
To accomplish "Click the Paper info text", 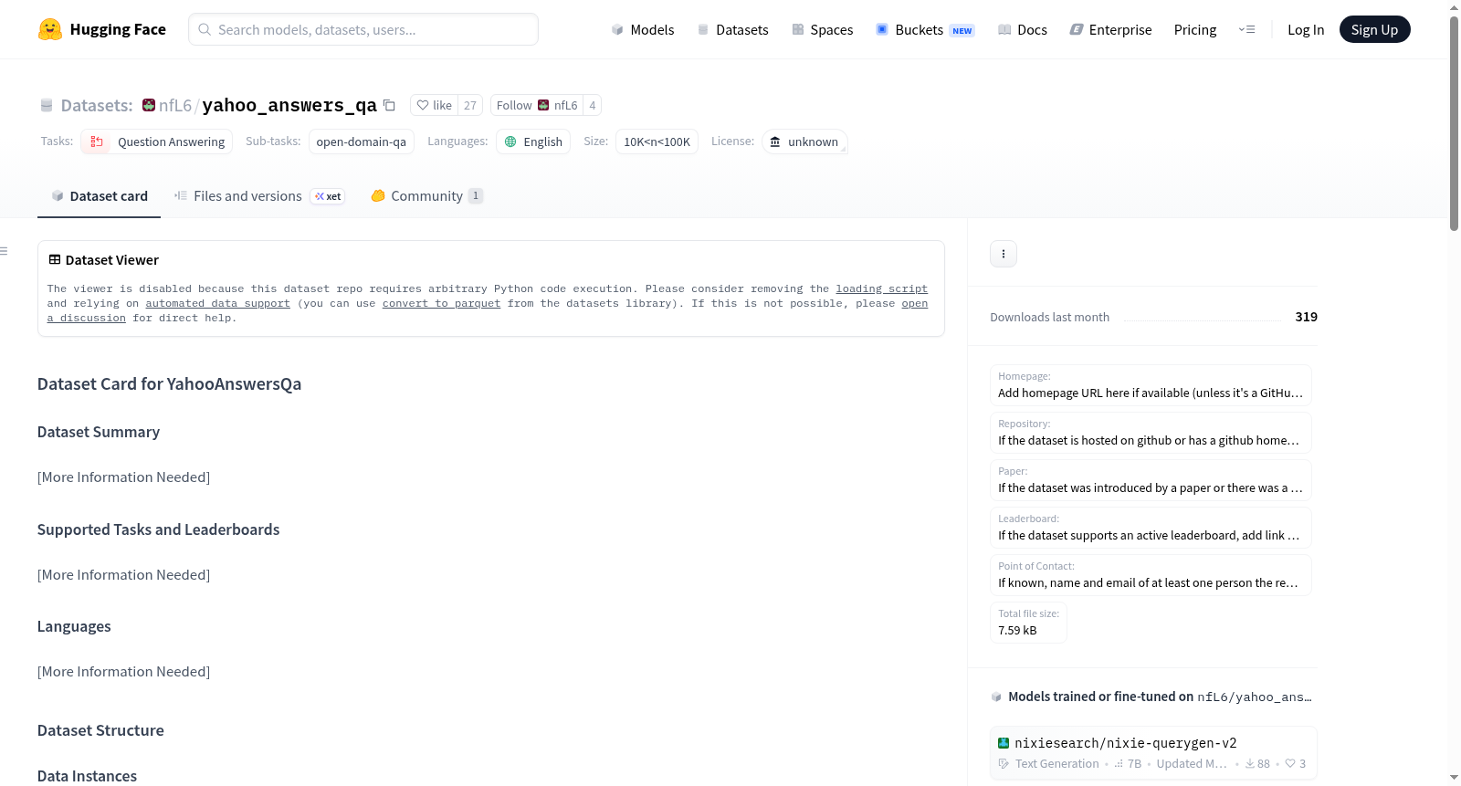I will 1151,488.
